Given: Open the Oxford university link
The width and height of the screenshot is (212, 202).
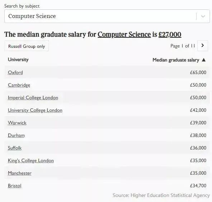Looking at the screenshot, I should click(15, 73).
